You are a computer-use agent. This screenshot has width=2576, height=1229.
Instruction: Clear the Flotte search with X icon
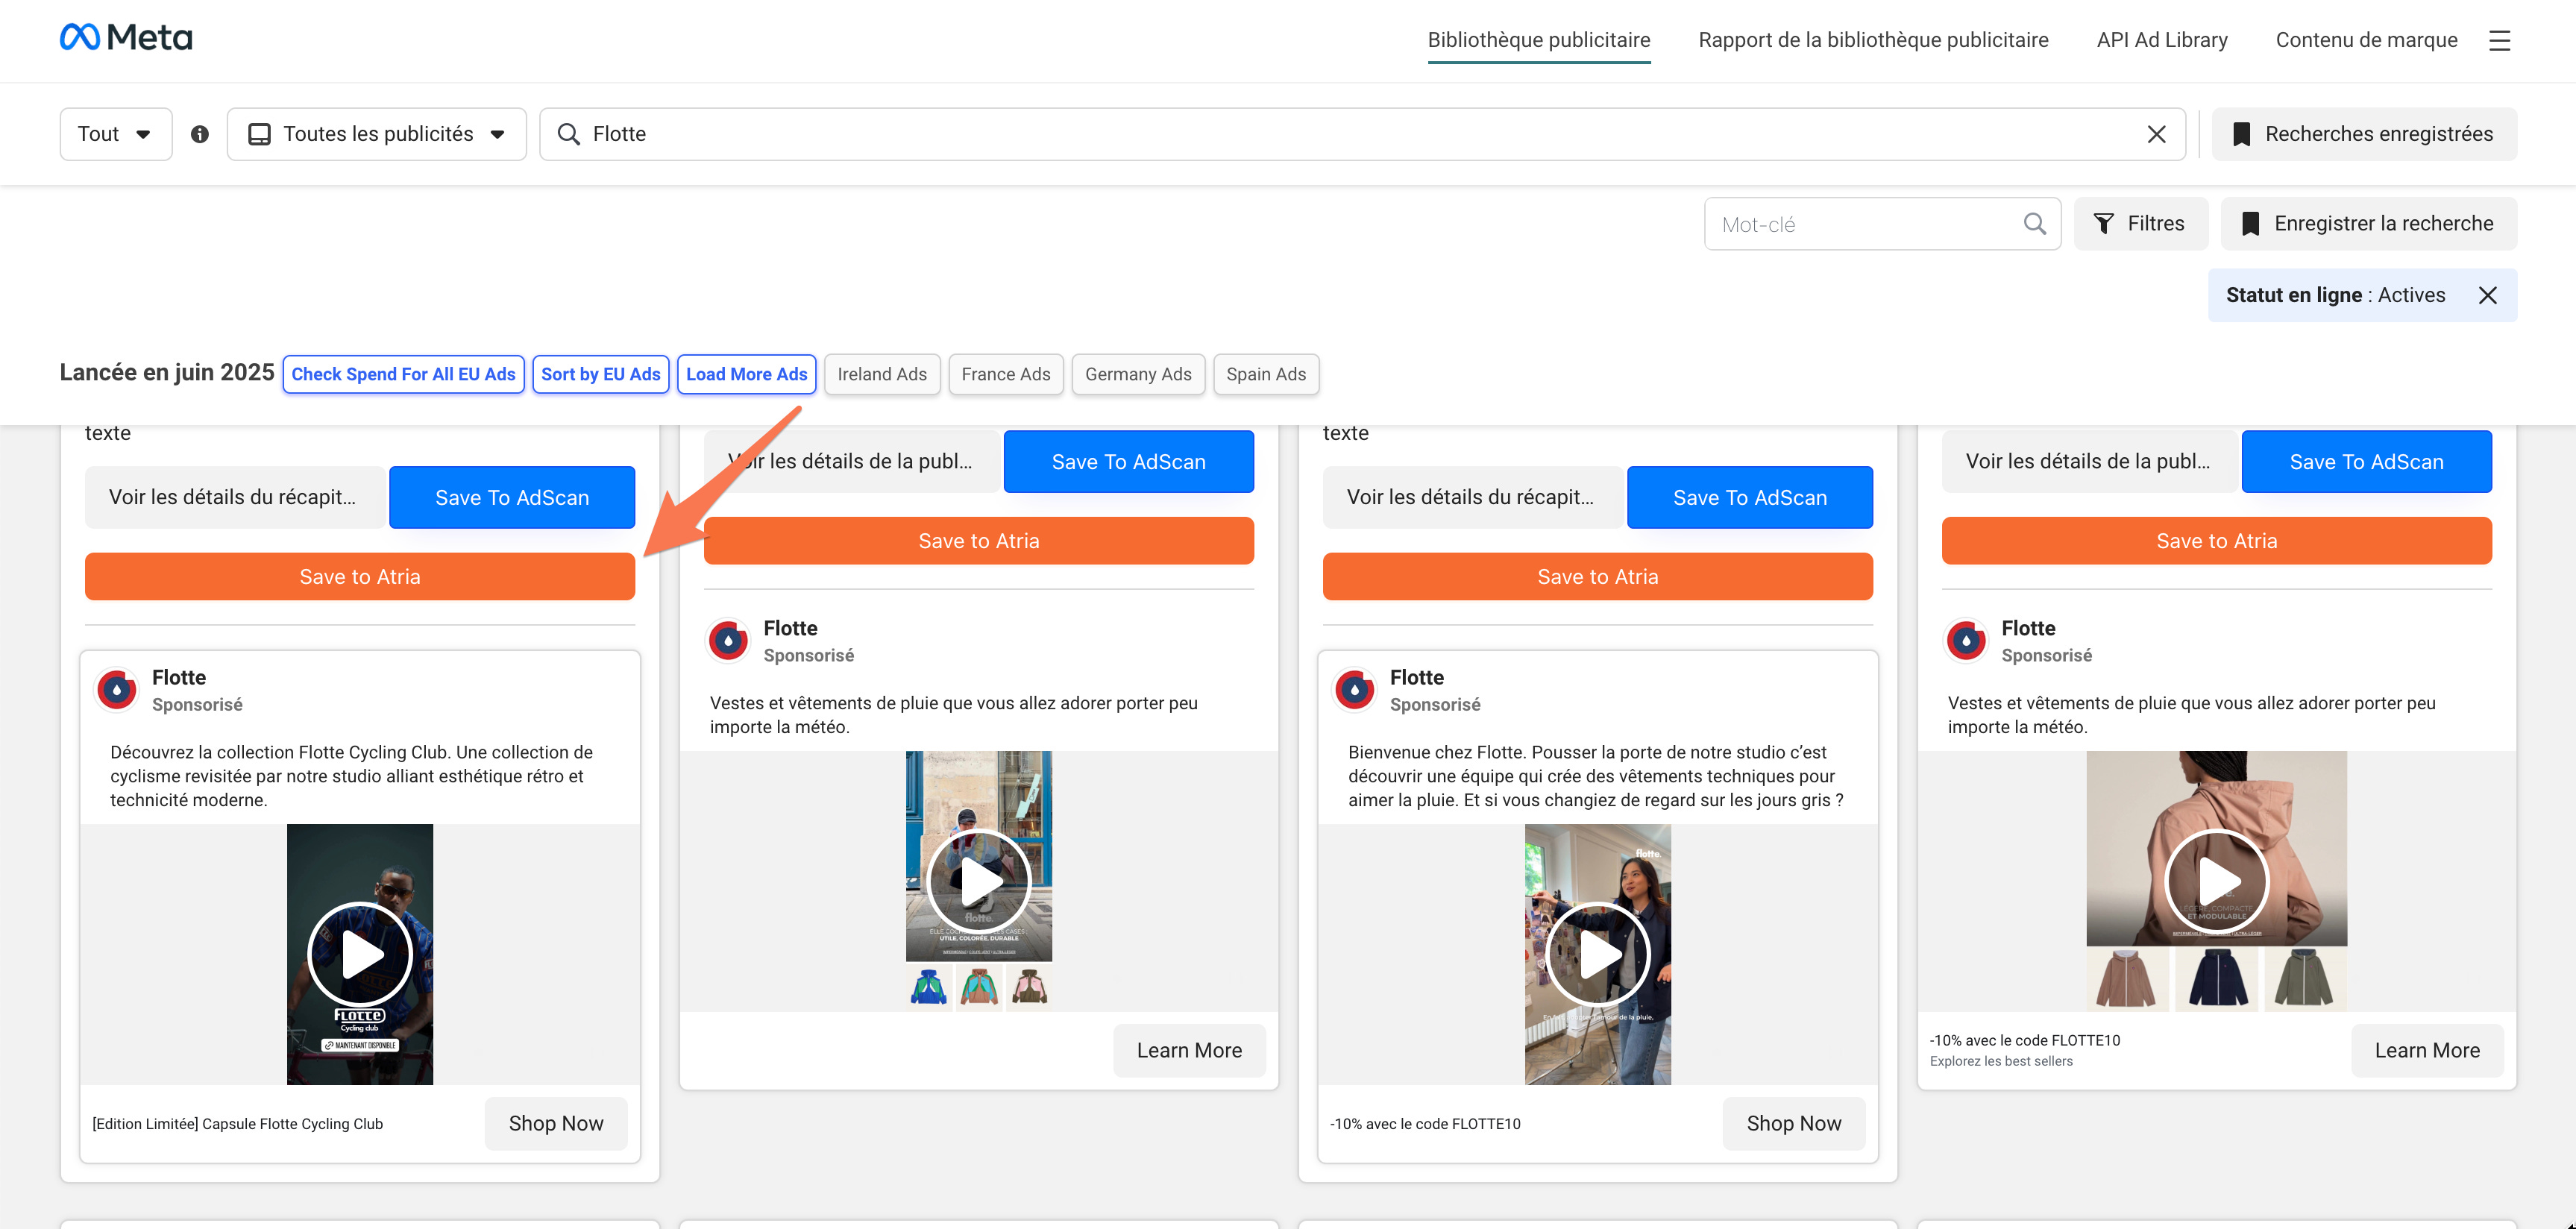tap(2156, 134)
